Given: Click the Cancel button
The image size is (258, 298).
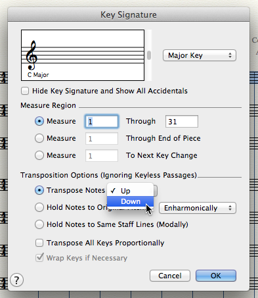Looking at the screenshot, I should coord(170,276).
